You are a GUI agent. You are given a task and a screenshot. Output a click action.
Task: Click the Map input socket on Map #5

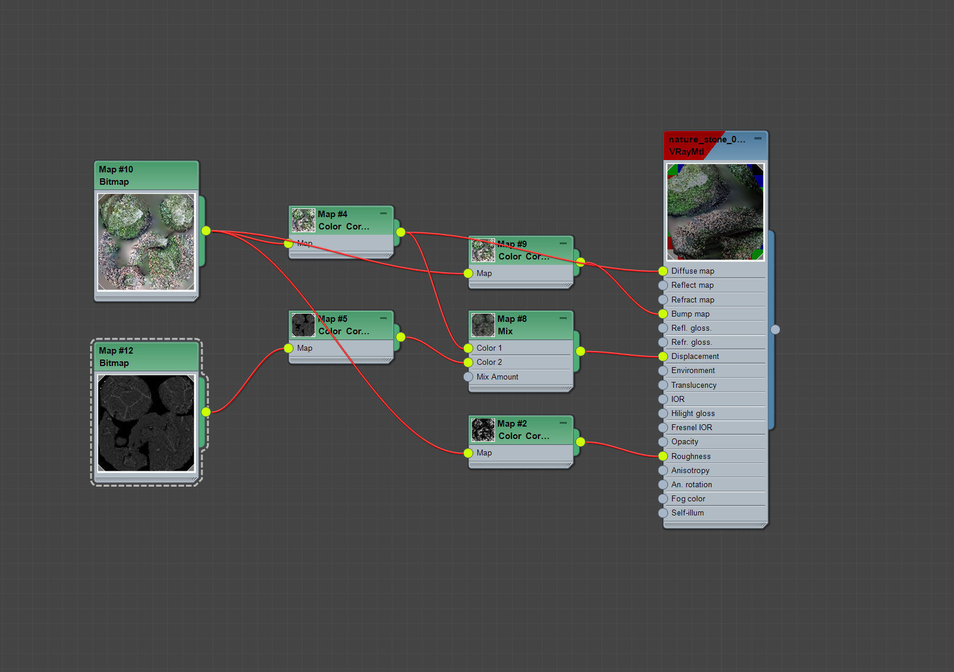point(288,348)
